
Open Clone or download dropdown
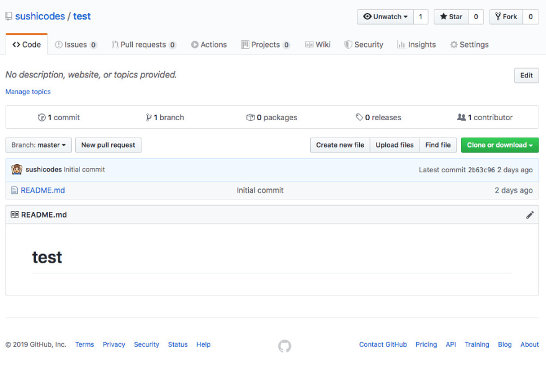(x=499, y=145)
